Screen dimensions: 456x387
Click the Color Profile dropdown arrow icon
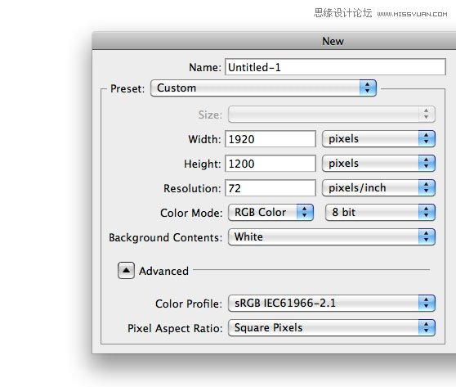click(427, 303)
